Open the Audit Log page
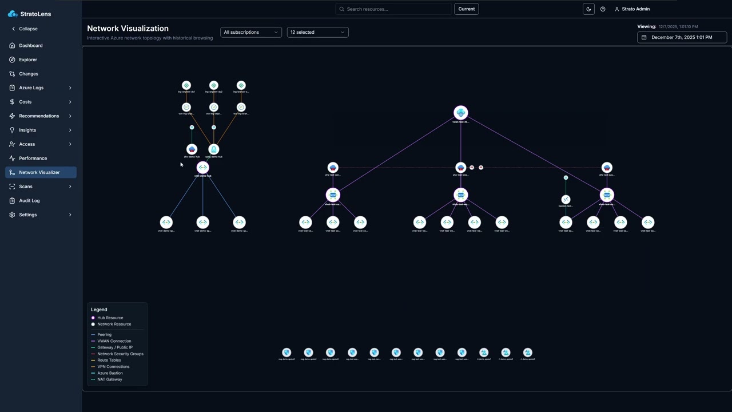This screenshot has height=412, width=732. pos(40,201)
